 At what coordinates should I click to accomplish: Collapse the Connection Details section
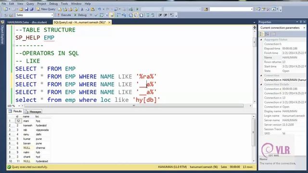pyautogui.click(x=261, y=85)
